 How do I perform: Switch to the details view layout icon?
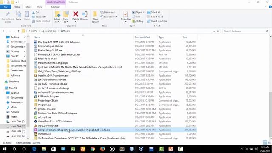point(265,143)
